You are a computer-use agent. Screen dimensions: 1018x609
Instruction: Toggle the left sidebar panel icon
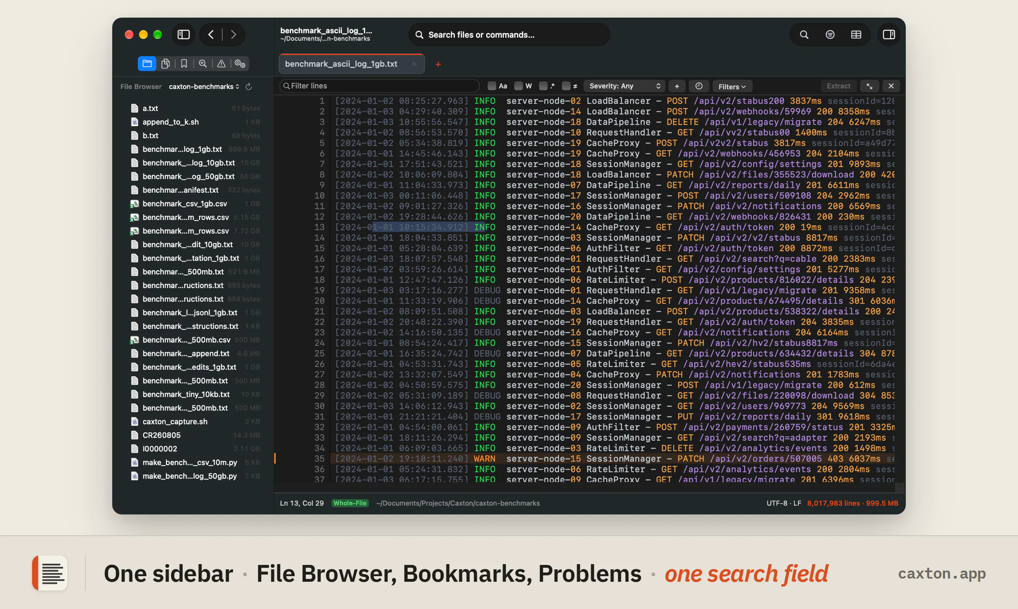tap(184, 34)
